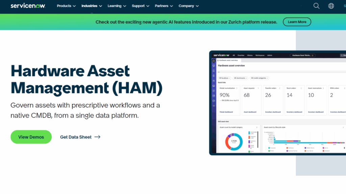Open the Model normalization card options menu
346x194 pixels.
point(237,88)
